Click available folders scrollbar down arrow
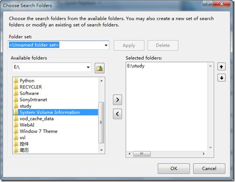 [101, 150]
